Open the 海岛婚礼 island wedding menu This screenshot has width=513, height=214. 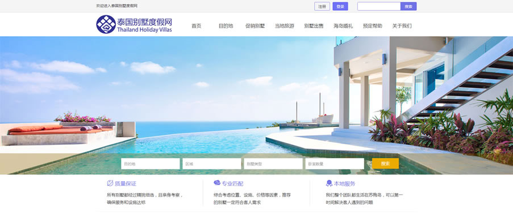pyautogui.click(x=343, y=26)
